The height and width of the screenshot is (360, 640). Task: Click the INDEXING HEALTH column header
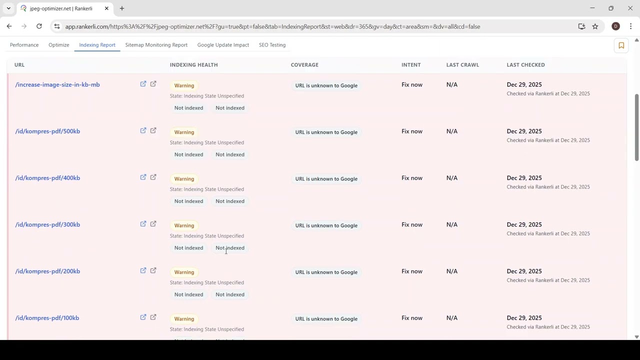(193, 64)
